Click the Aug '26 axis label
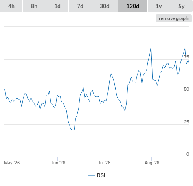 (152, 163)
